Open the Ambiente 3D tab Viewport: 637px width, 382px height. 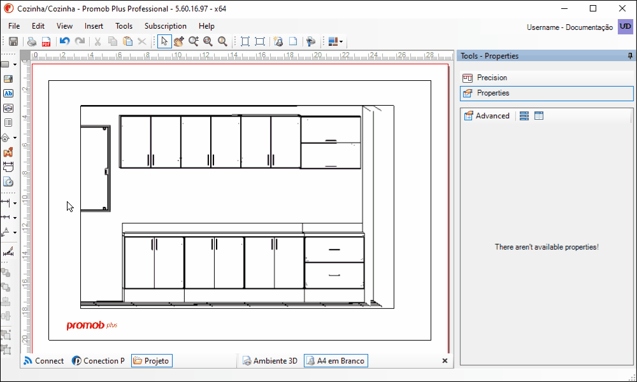point(269,361)
